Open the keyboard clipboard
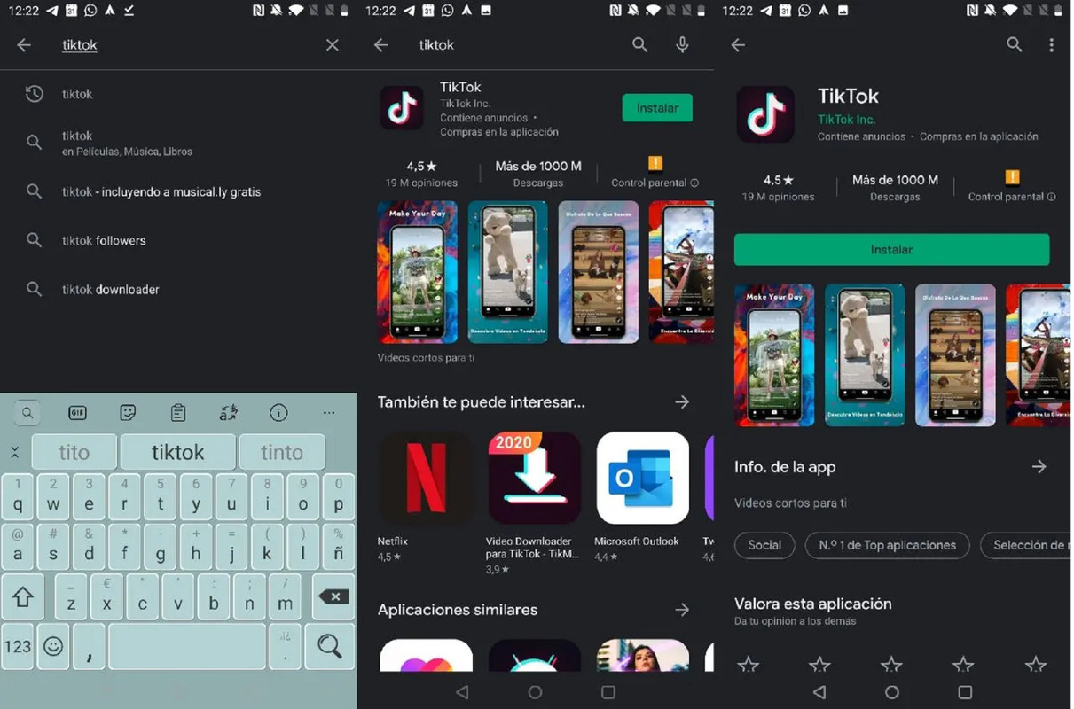Image resolution: width=1074 pixels, height=709 pixels. click(178, 413)
